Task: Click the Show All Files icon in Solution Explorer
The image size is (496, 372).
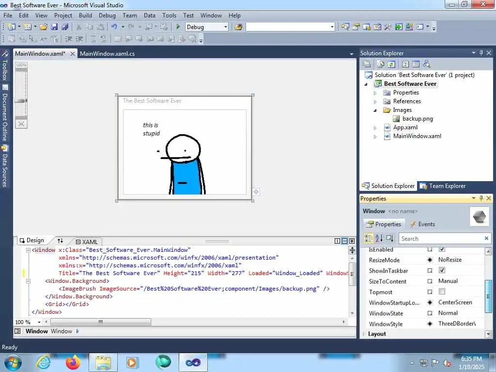Action: 381,64
